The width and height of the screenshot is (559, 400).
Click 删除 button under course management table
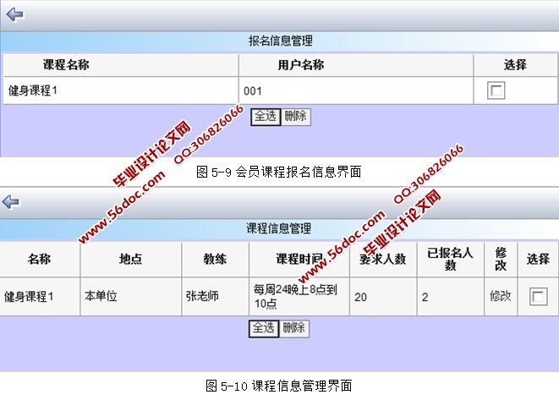294,328
